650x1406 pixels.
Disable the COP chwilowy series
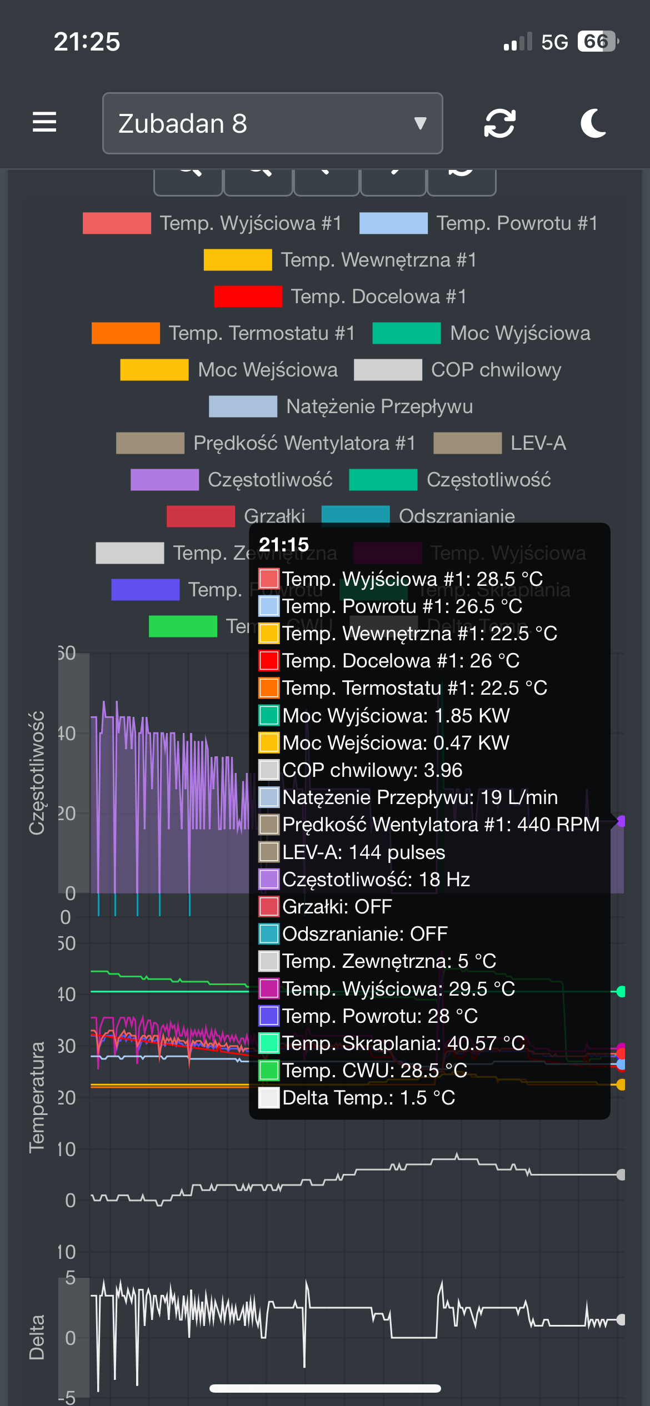(496, 370)
